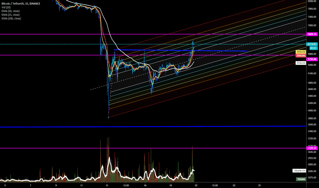
Task: Click the 4800.00 price scale value
Action: [x=312, y=83]
